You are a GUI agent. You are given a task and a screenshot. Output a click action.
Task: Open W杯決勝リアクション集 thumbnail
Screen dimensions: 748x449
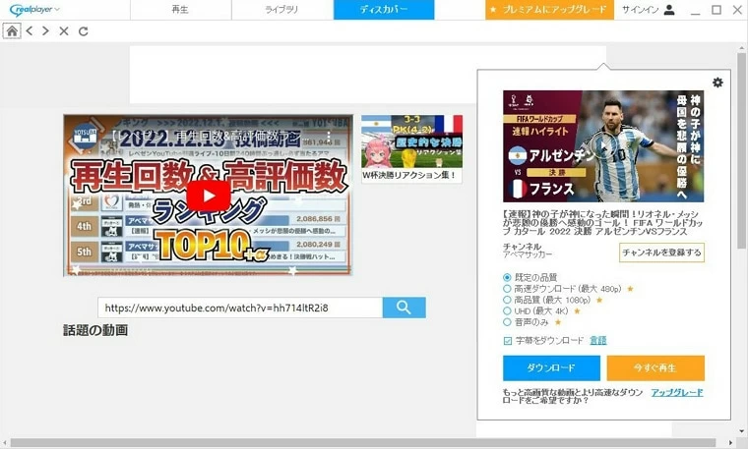[x=411, y=148]
